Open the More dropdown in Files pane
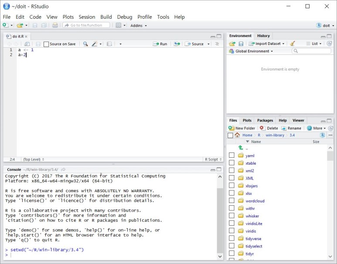 click(x=316, y=128)
